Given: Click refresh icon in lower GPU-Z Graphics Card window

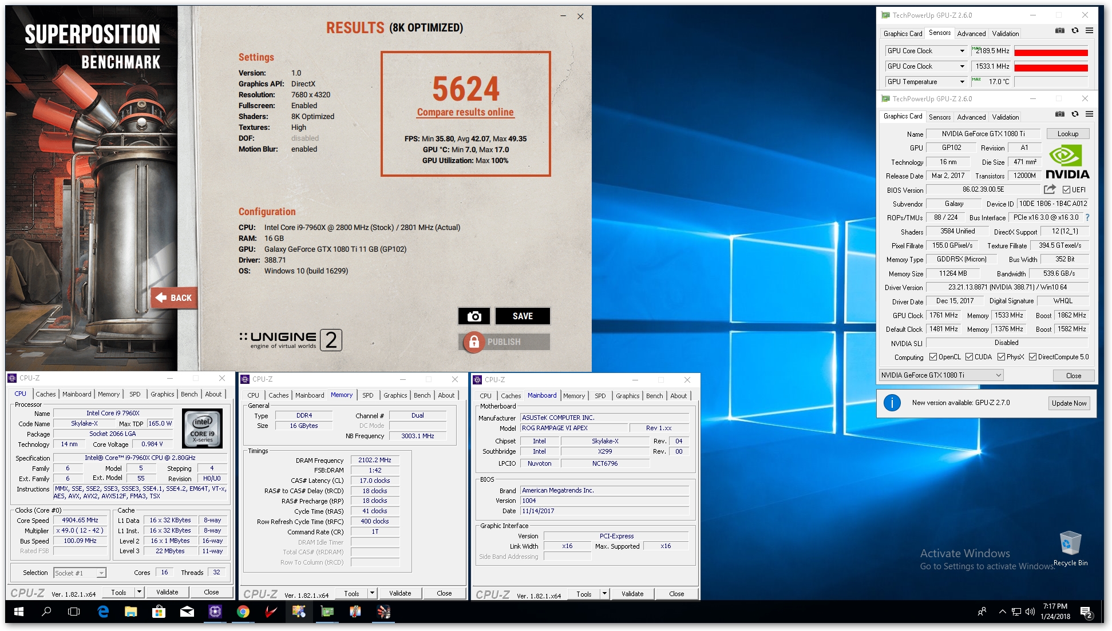Looking at the screenshot, I should click(1075, 114).
